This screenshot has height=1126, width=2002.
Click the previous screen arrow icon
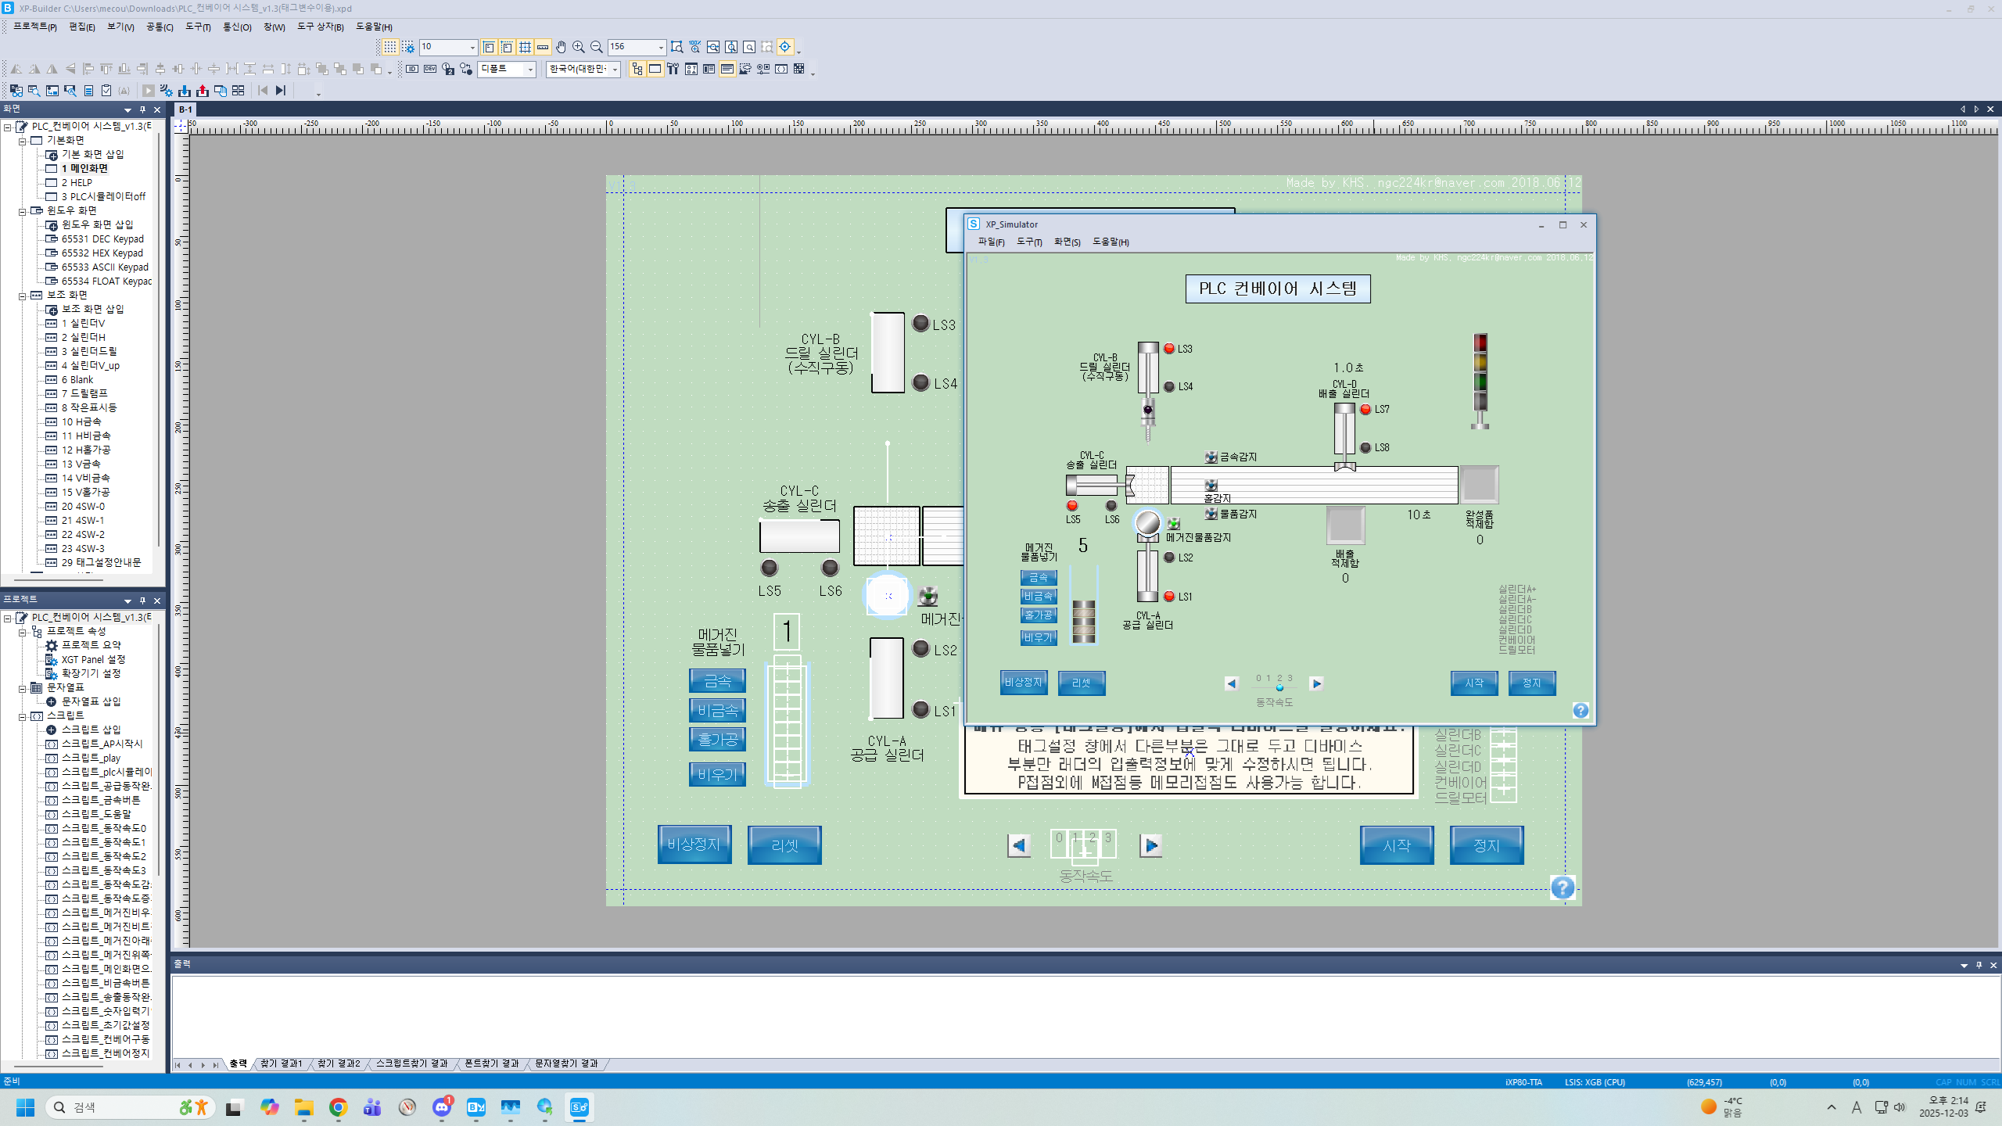point(263,91)
